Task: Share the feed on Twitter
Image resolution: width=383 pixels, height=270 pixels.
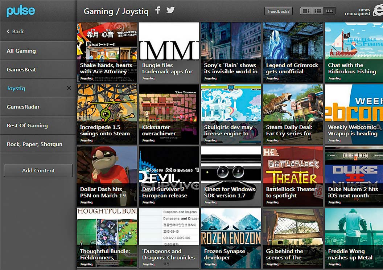Action: point(170,10)
